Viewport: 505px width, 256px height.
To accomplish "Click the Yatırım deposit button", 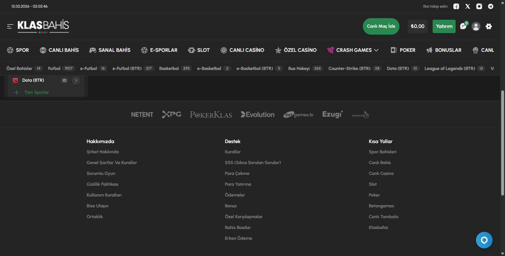I will pyautogui.click(x=444, y=26).
